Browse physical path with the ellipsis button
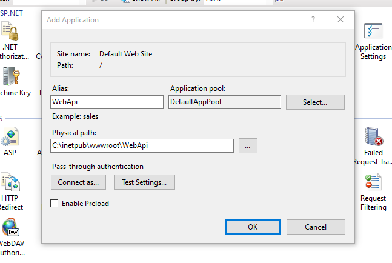The width and height of the screenshot is (392, 263). pos(248,145)
